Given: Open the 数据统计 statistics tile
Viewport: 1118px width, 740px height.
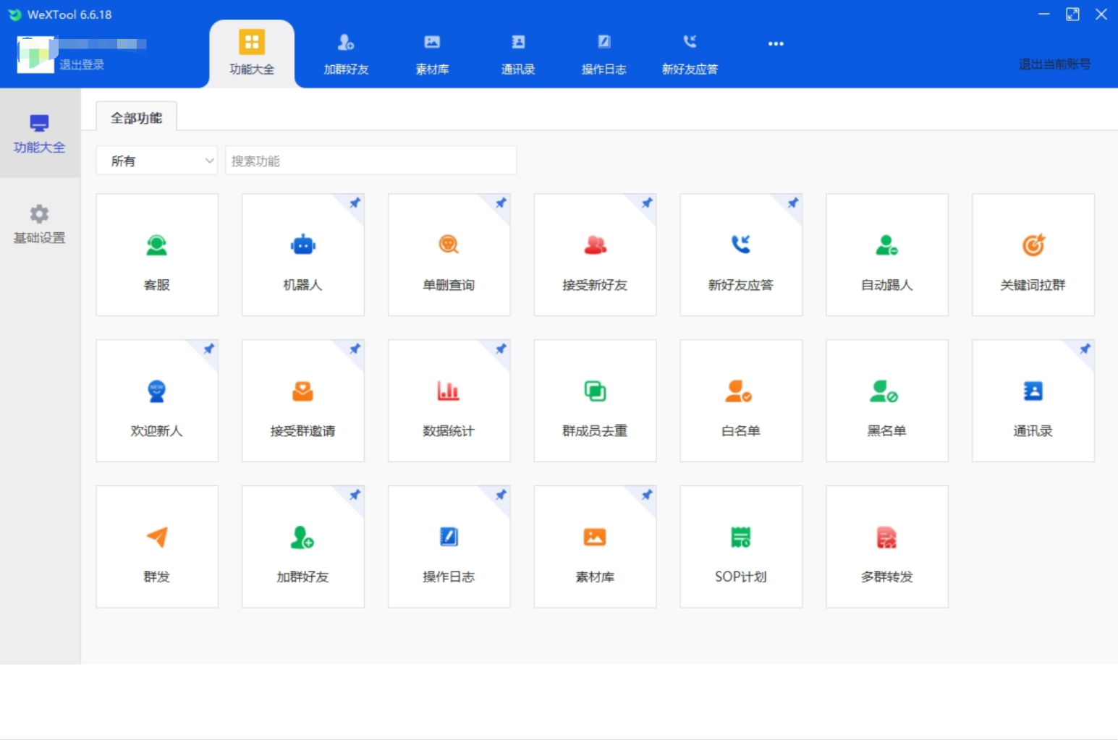Looking at the screenshot, I should [x=449, y=401].
